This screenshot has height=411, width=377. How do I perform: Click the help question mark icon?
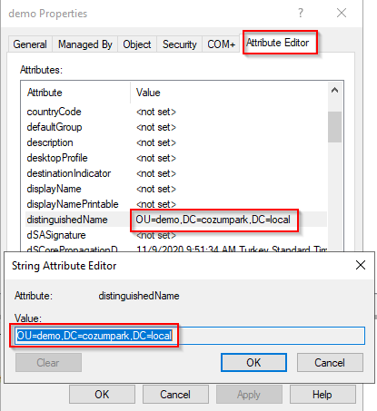tap(301, 13)
